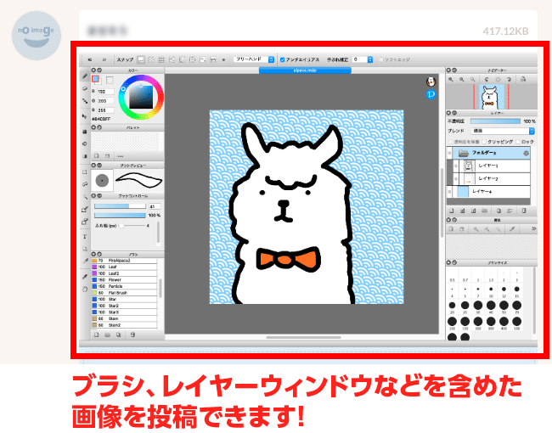
Task: Toggle the protect alpha checkbox
Action: click(x=450, y=142)
